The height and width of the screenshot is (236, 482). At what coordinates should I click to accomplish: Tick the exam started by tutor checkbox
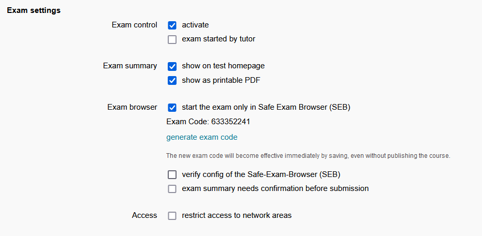pyautogui.click(x=172, y=39)
